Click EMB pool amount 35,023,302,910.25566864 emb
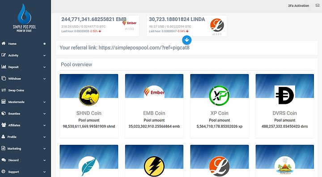The height and width of the screenshot is (177, 322). [x=154, y=127]
